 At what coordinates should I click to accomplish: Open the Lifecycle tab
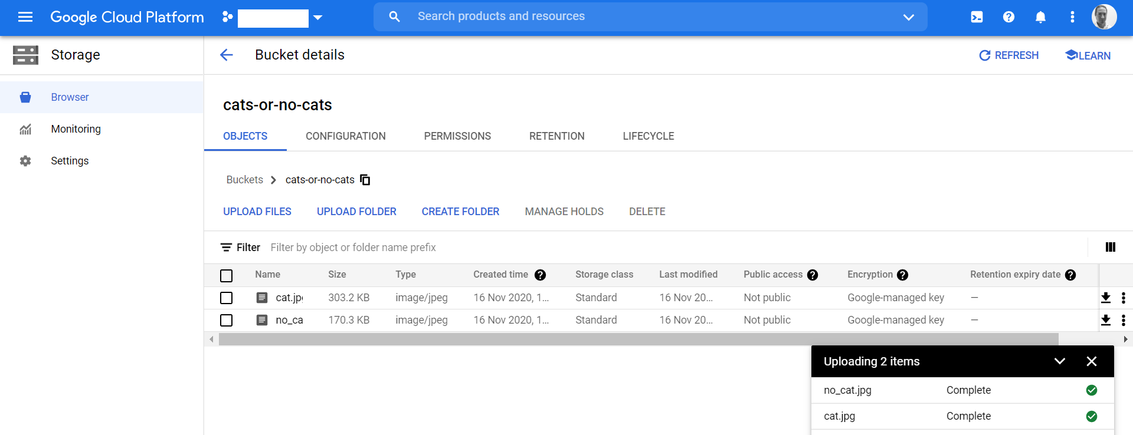[x=648, y=136]
